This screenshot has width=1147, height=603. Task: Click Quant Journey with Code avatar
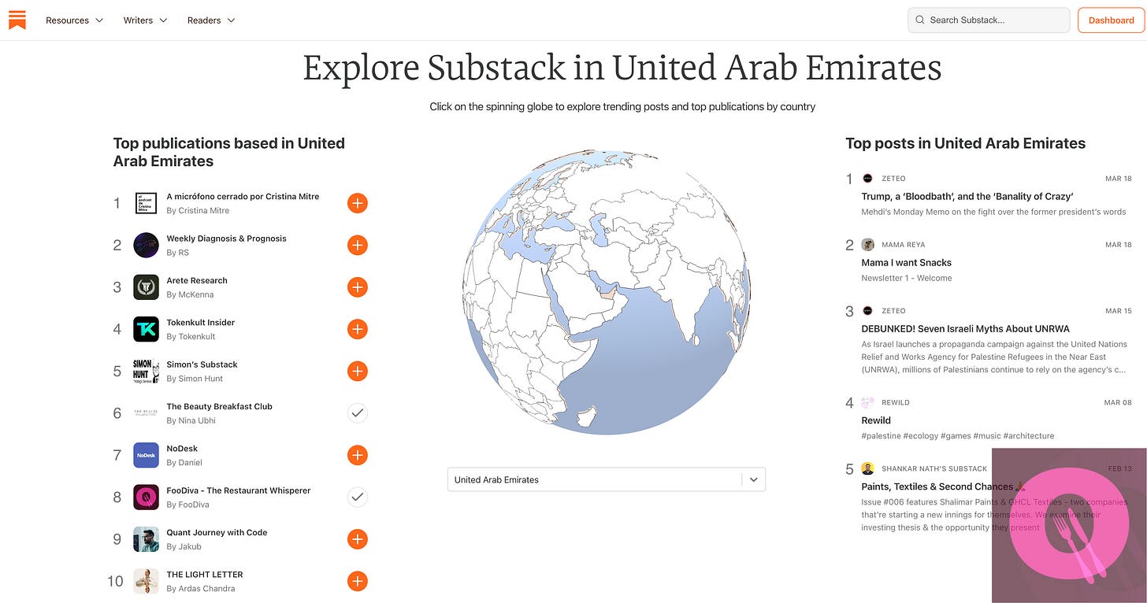click(147, 539)
